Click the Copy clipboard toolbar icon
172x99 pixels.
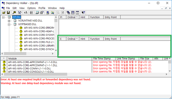[x=14, y=13]
